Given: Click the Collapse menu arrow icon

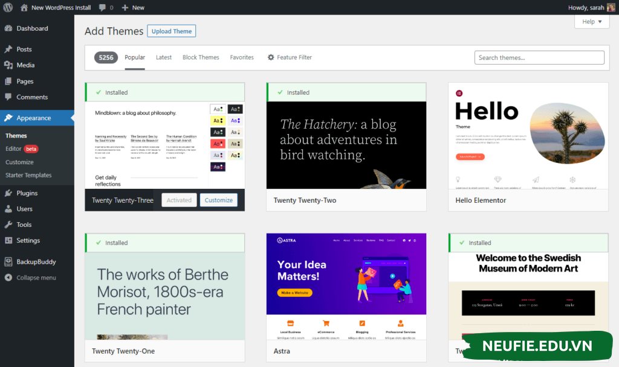Looking at the screenshot, I should (x=8, y=278).
